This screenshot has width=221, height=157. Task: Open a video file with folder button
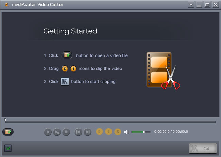tap(8, 132)
